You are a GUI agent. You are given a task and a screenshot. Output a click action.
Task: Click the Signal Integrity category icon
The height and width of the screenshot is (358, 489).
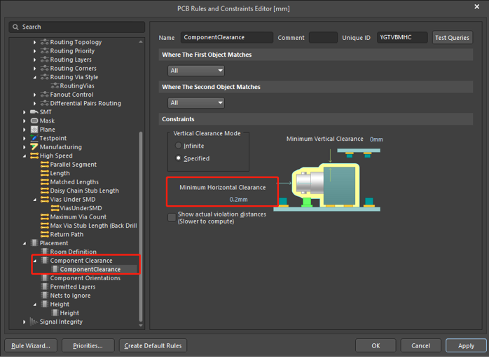click(34, 322)
